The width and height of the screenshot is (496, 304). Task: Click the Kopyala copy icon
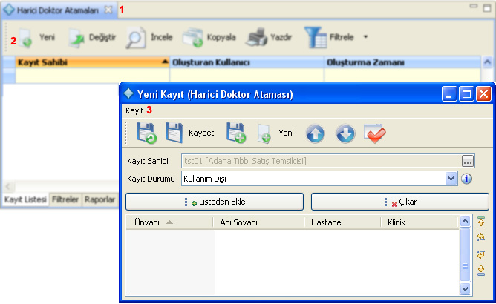(x=193, y=36)
